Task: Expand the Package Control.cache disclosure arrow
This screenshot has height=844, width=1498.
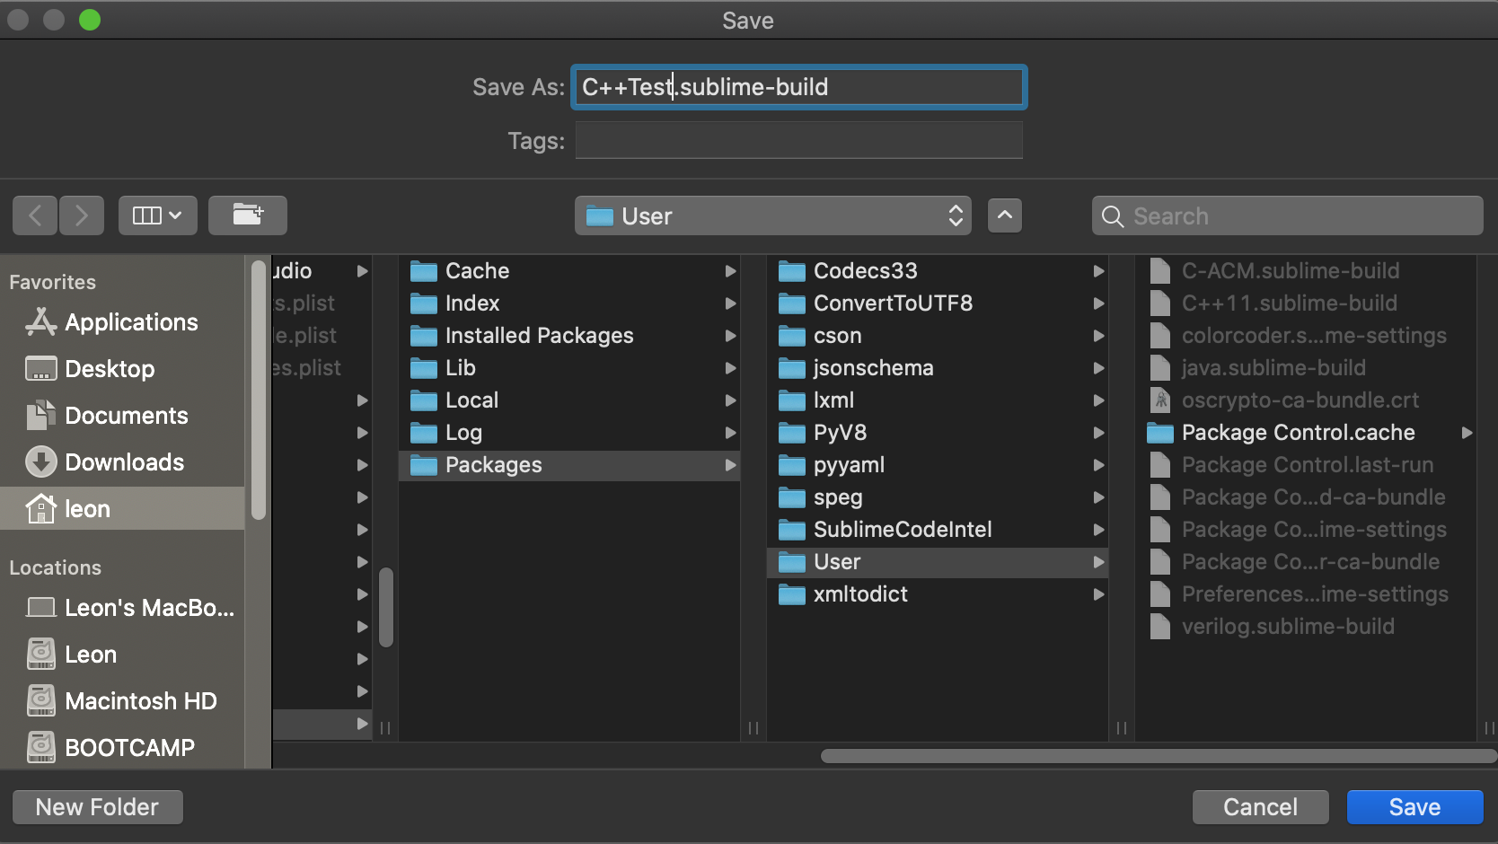Action: (1469, 433)
